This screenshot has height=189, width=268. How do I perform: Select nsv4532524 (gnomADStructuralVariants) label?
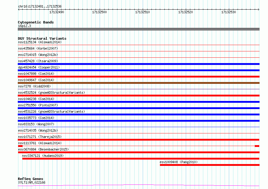(x=51, y=93)
